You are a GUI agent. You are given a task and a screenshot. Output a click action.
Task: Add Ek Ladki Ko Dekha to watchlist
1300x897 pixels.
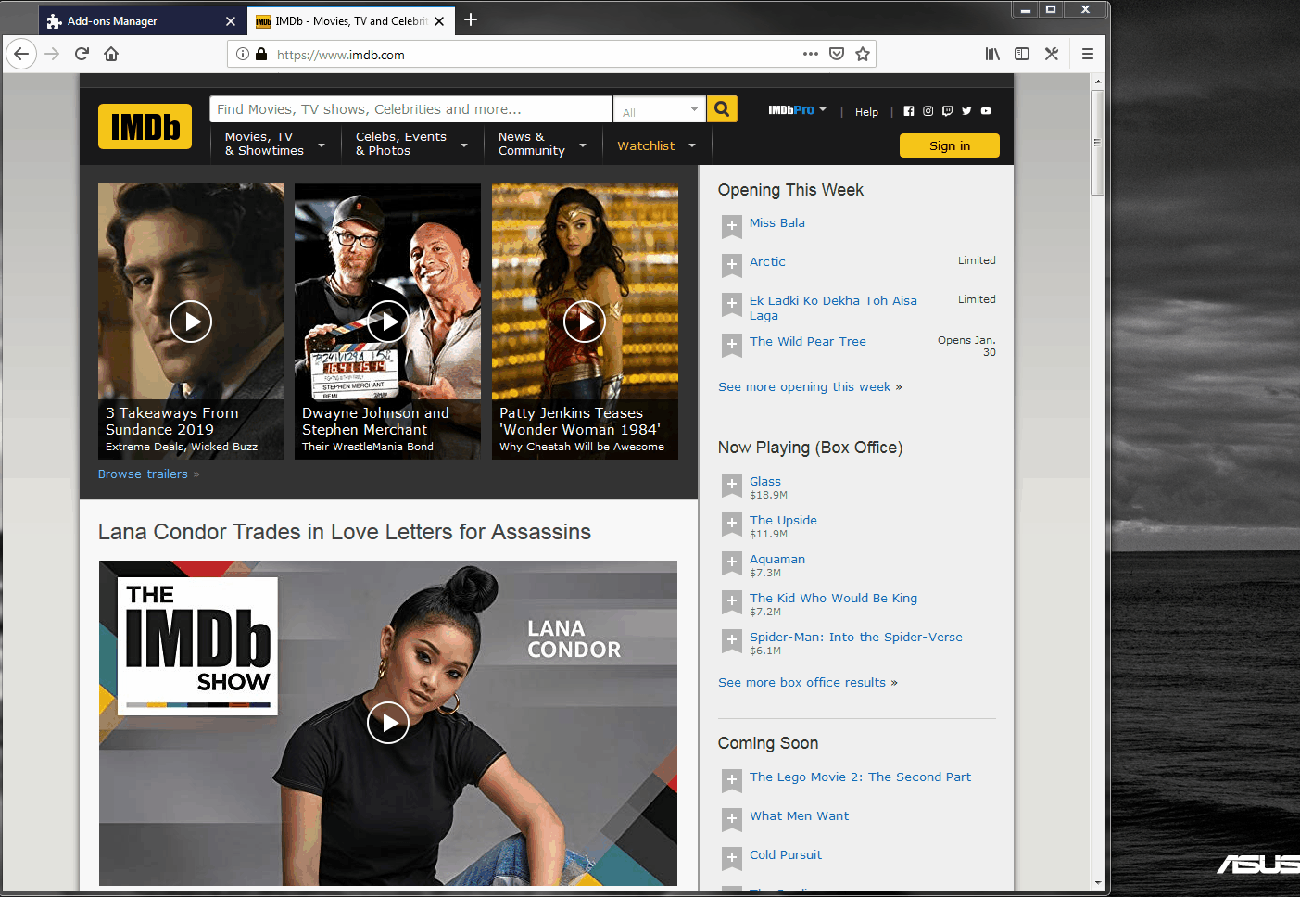[x=732, y=304]
